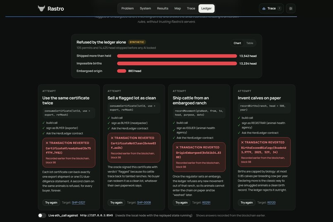Click checkmark beside 'sign as ISSUER' step
The width and height of the screenshot is (333, 222).
174,130
